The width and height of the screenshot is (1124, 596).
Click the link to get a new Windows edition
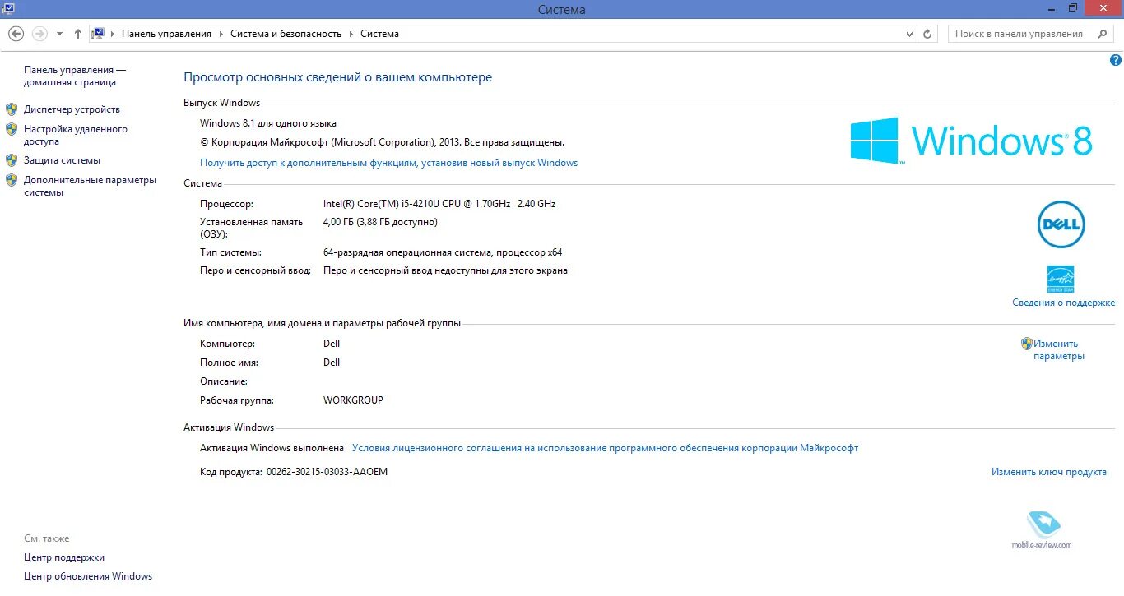click(388, 163)
